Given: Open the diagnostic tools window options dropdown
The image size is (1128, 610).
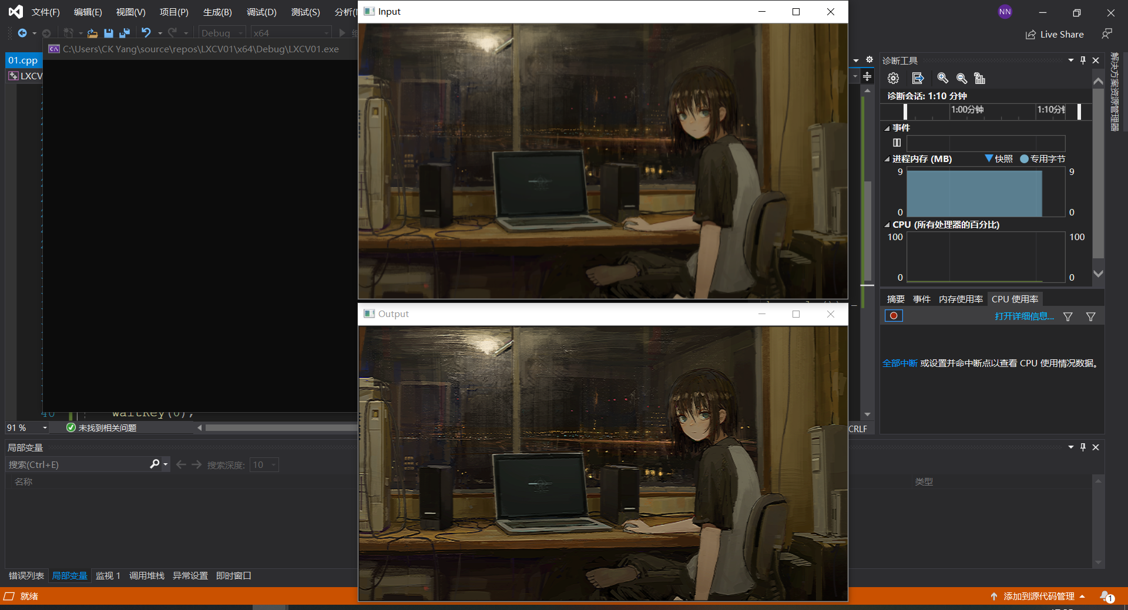Looking at the screenshot, I should 1070,60.
